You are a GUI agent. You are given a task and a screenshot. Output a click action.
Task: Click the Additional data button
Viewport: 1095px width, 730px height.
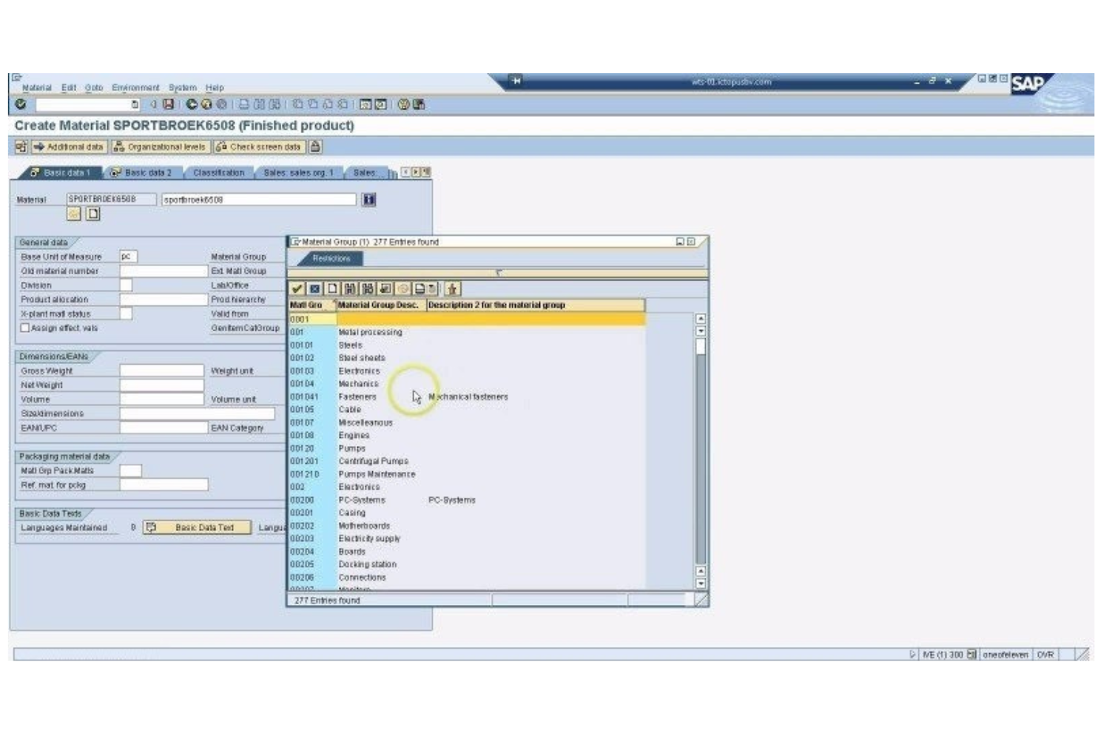(x=69, y=146)
